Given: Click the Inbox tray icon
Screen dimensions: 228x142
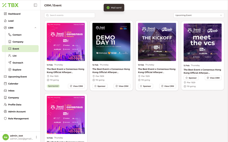Looking at the screenshot, I should [x=5, y=90].
